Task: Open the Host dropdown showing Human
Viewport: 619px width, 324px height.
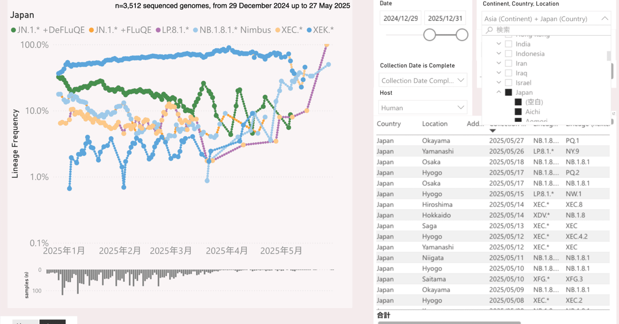Action: (423, 107)
